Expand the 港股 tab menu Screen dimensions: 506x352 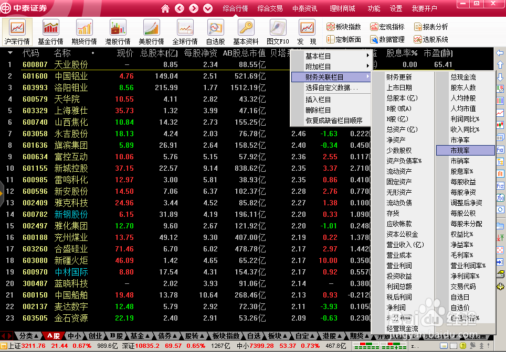point(332,336)
